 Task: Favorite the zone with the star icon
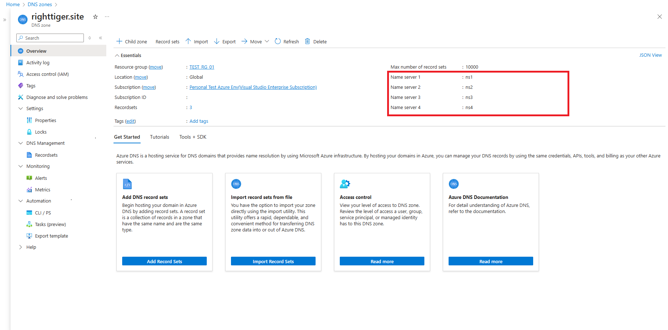click(95, 17)
